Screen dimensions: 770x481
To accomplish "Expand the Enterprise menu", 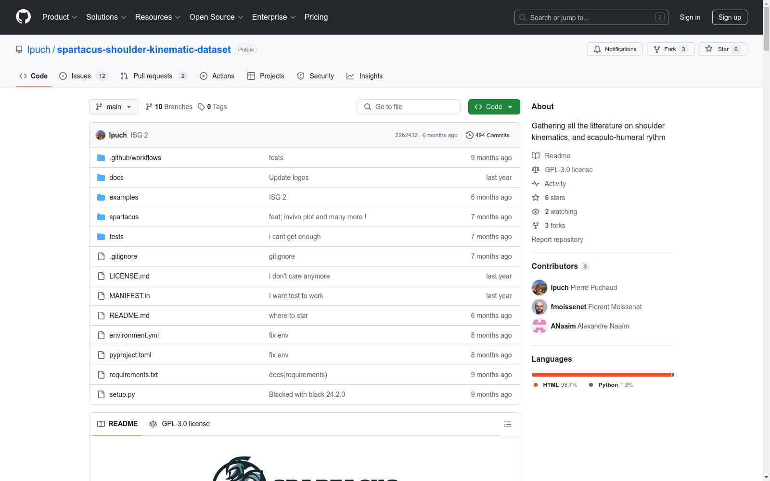I will [x=274, y=17].
